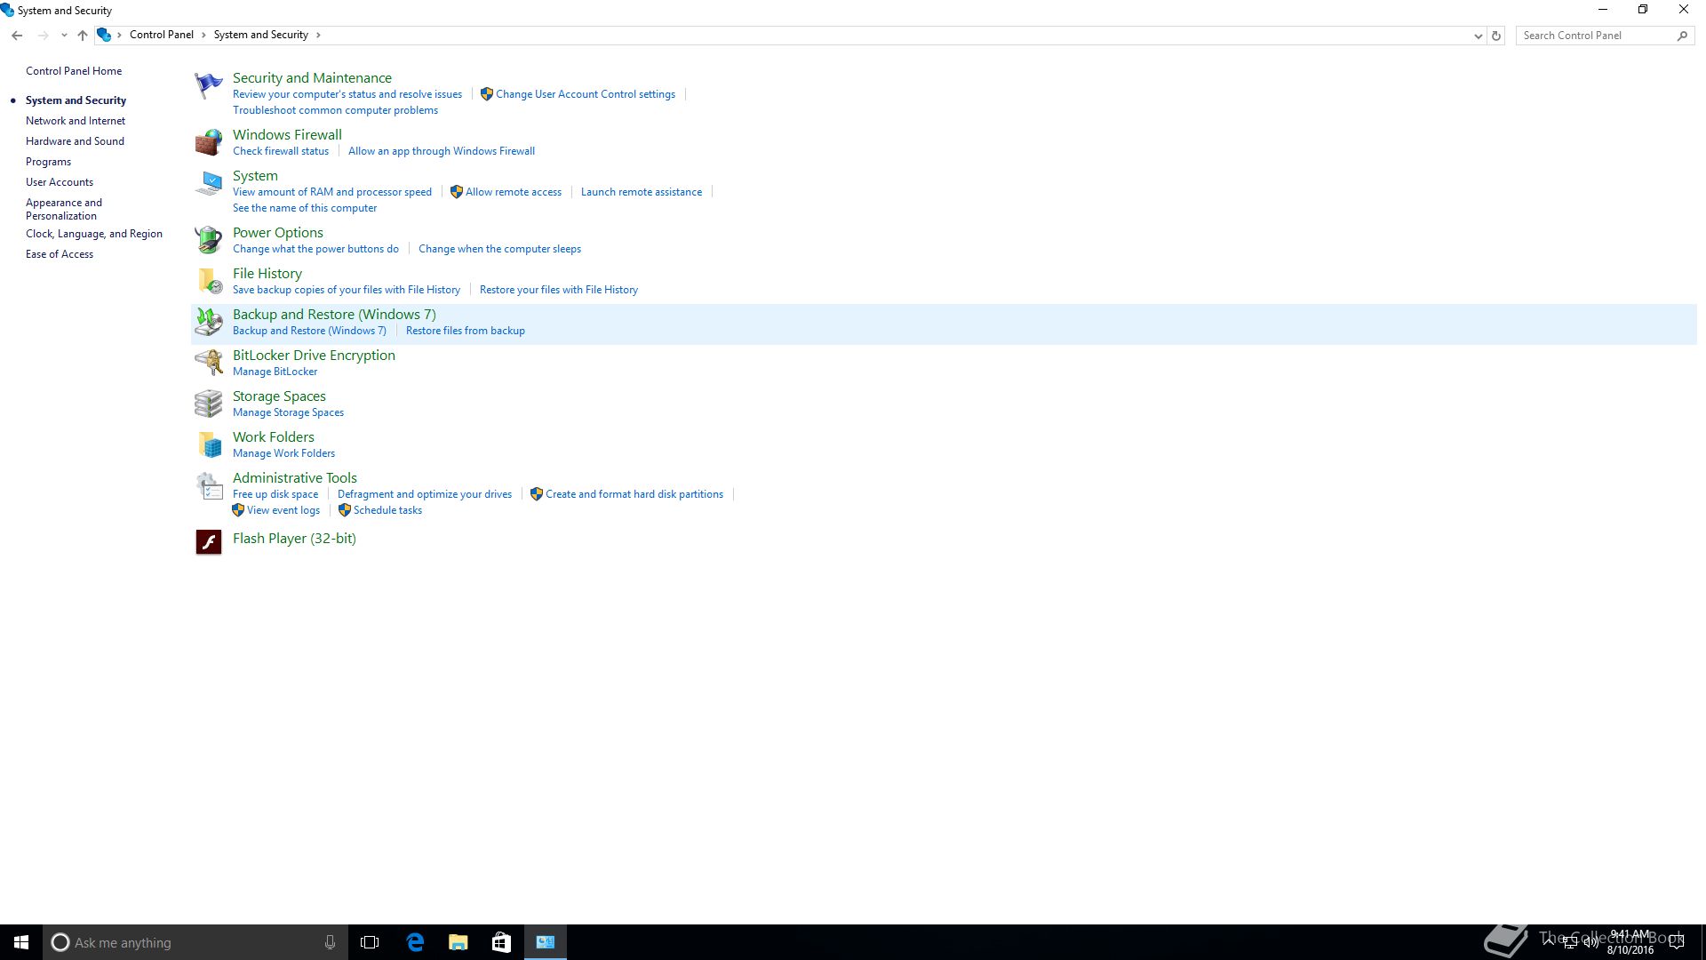1706x960 pixels.
Task: Select Programs category in sidebar
Action: (x=48, y=162)
